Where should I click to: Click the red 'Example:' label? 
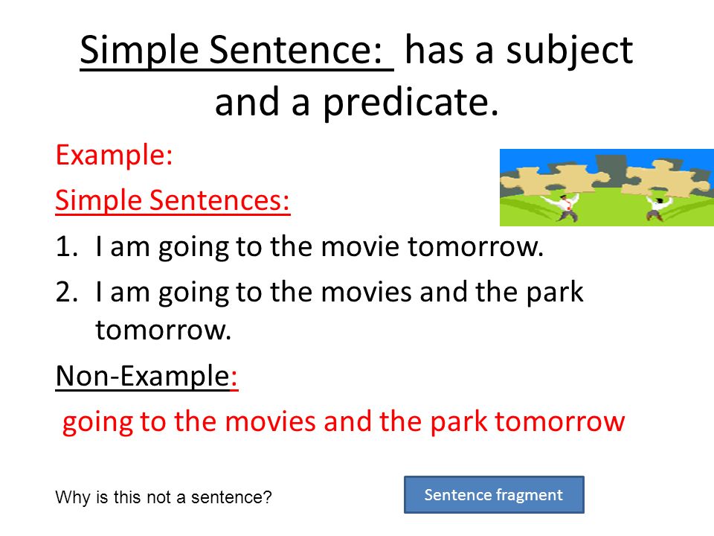tap(114, 156)
